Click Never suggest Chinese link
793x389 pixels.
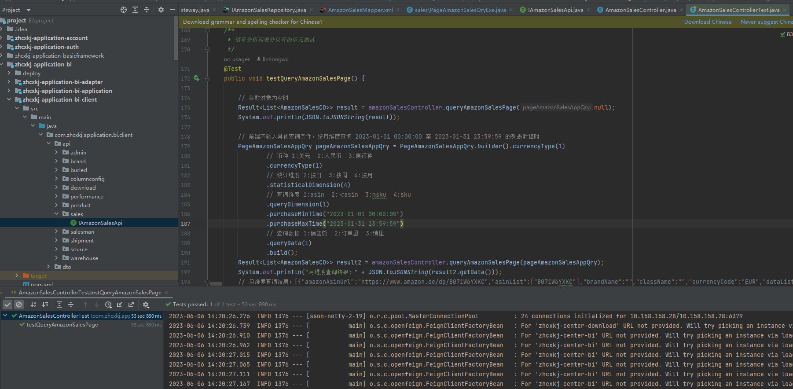click(x=767, y=22)
